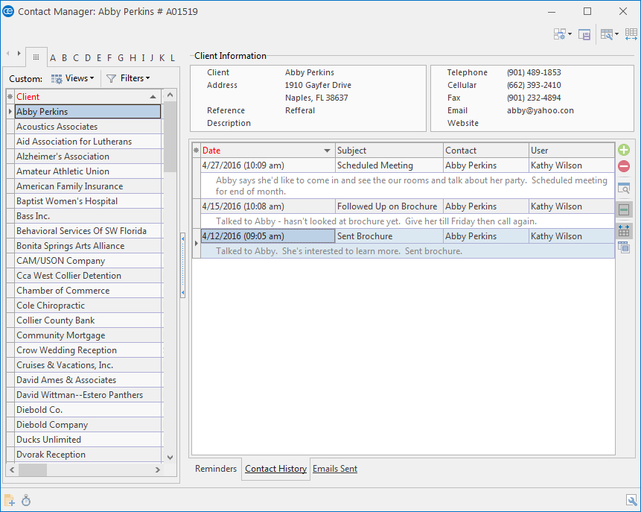Screen dimensions: 641x512
Task: Click the view details form icon in side strip
Action: [x=623, y=247]
